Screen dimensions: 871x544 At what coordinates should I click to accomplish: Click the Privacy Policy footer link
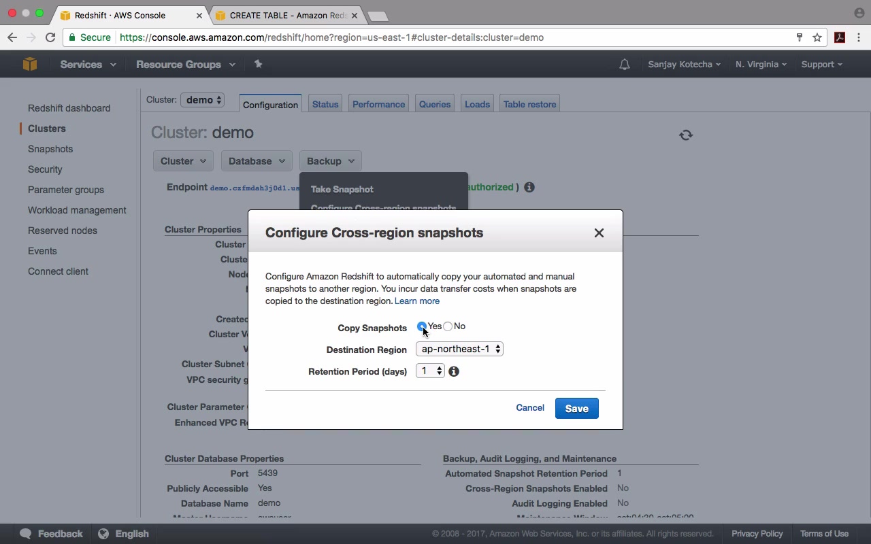click(757, 534)
